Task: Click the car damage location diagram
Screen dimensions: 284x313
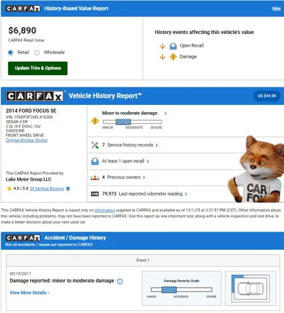Action: coord(251,288)
